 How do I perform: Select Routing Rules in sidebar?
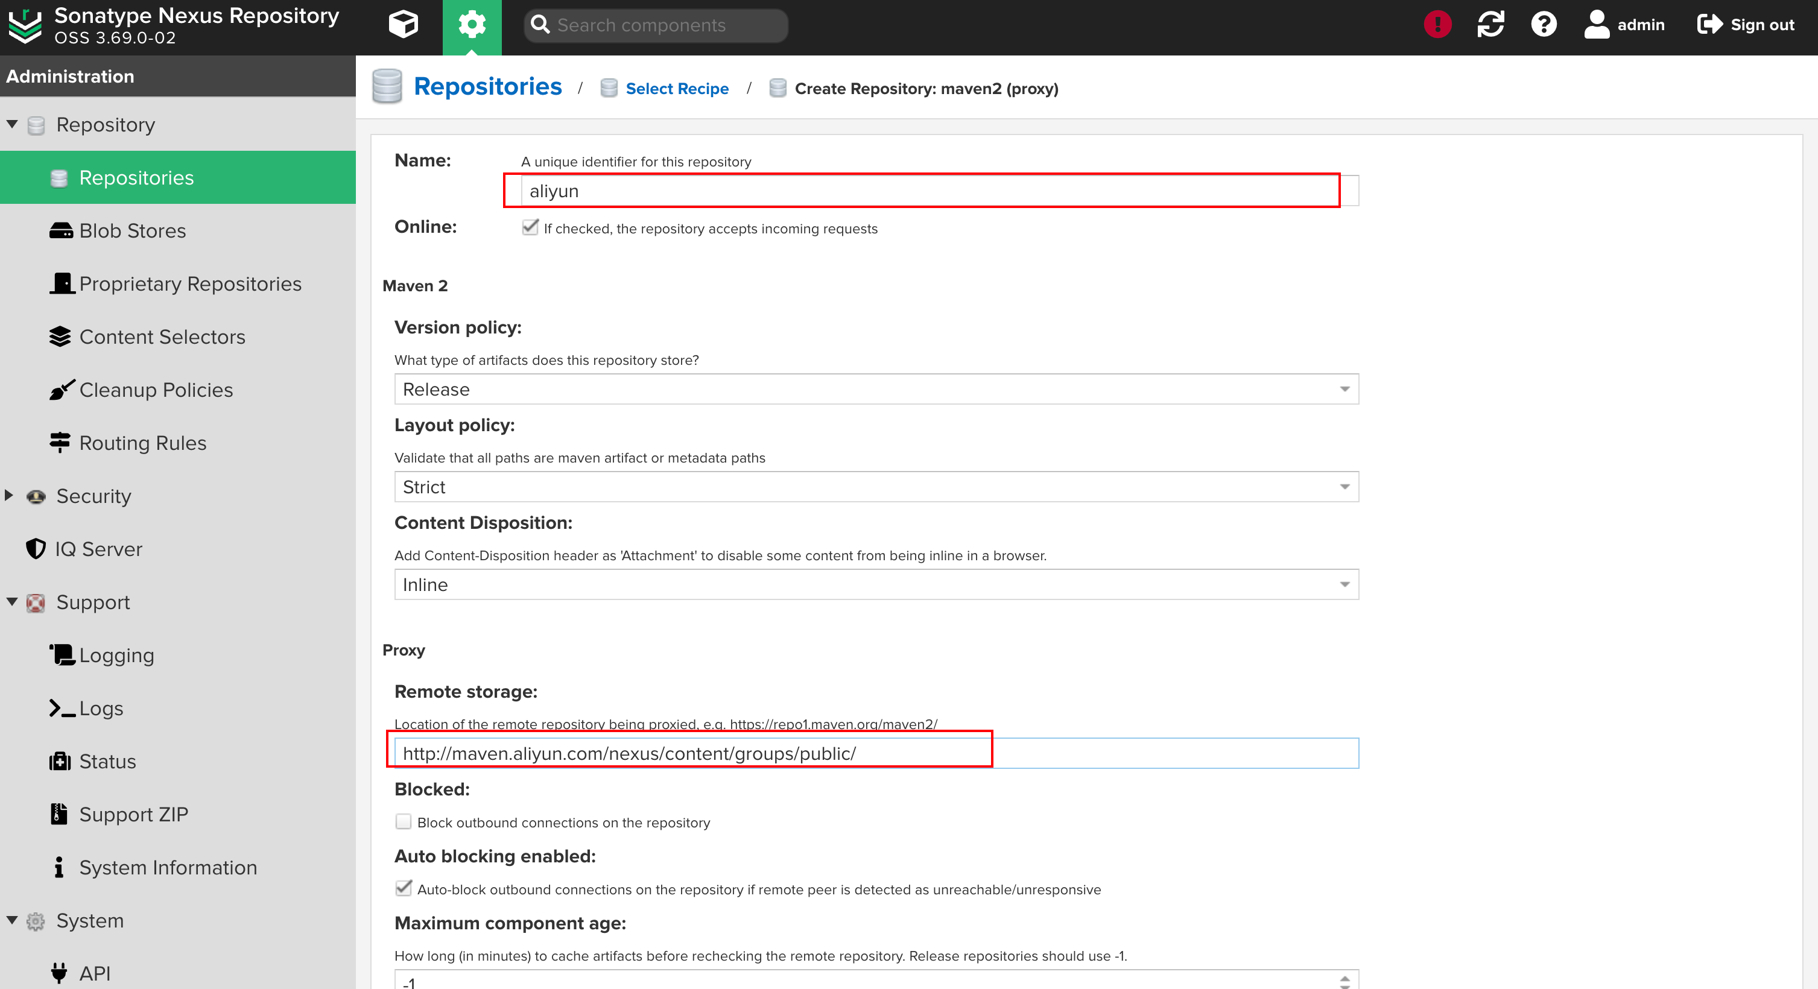point(142,442)
